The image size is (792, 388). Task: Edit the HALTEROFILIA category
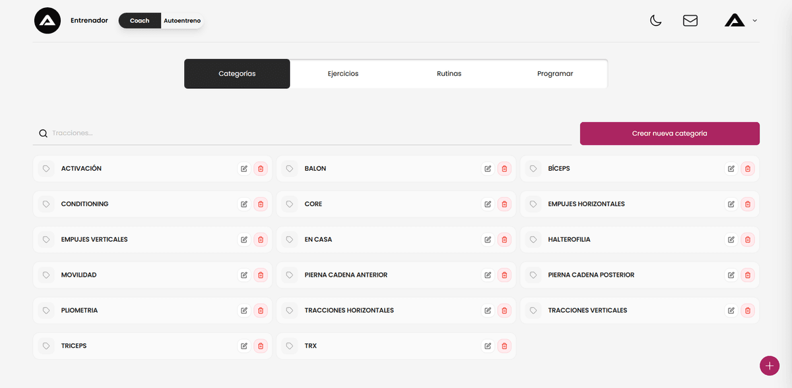[x=731, y=240]
